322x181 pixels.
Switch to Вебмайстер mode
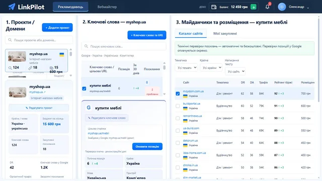(107, 7)
